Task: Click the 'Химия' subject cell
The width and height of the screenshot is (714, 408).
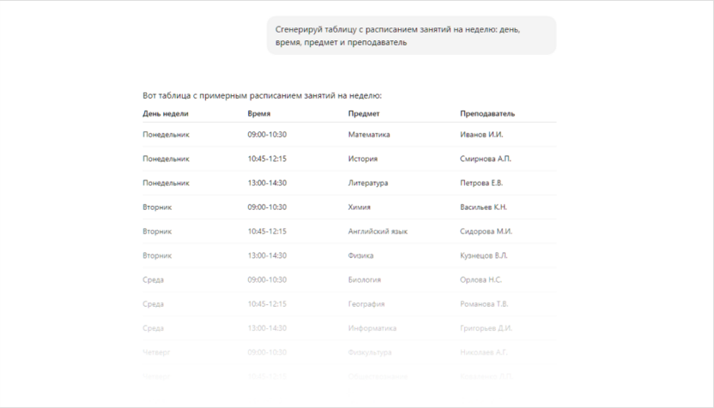Action: pyautogui.click(x=360, y=207)
